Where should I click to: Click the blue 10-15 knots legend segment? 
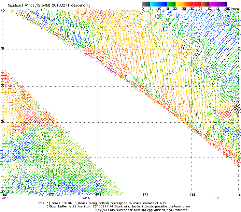point(163,4)
